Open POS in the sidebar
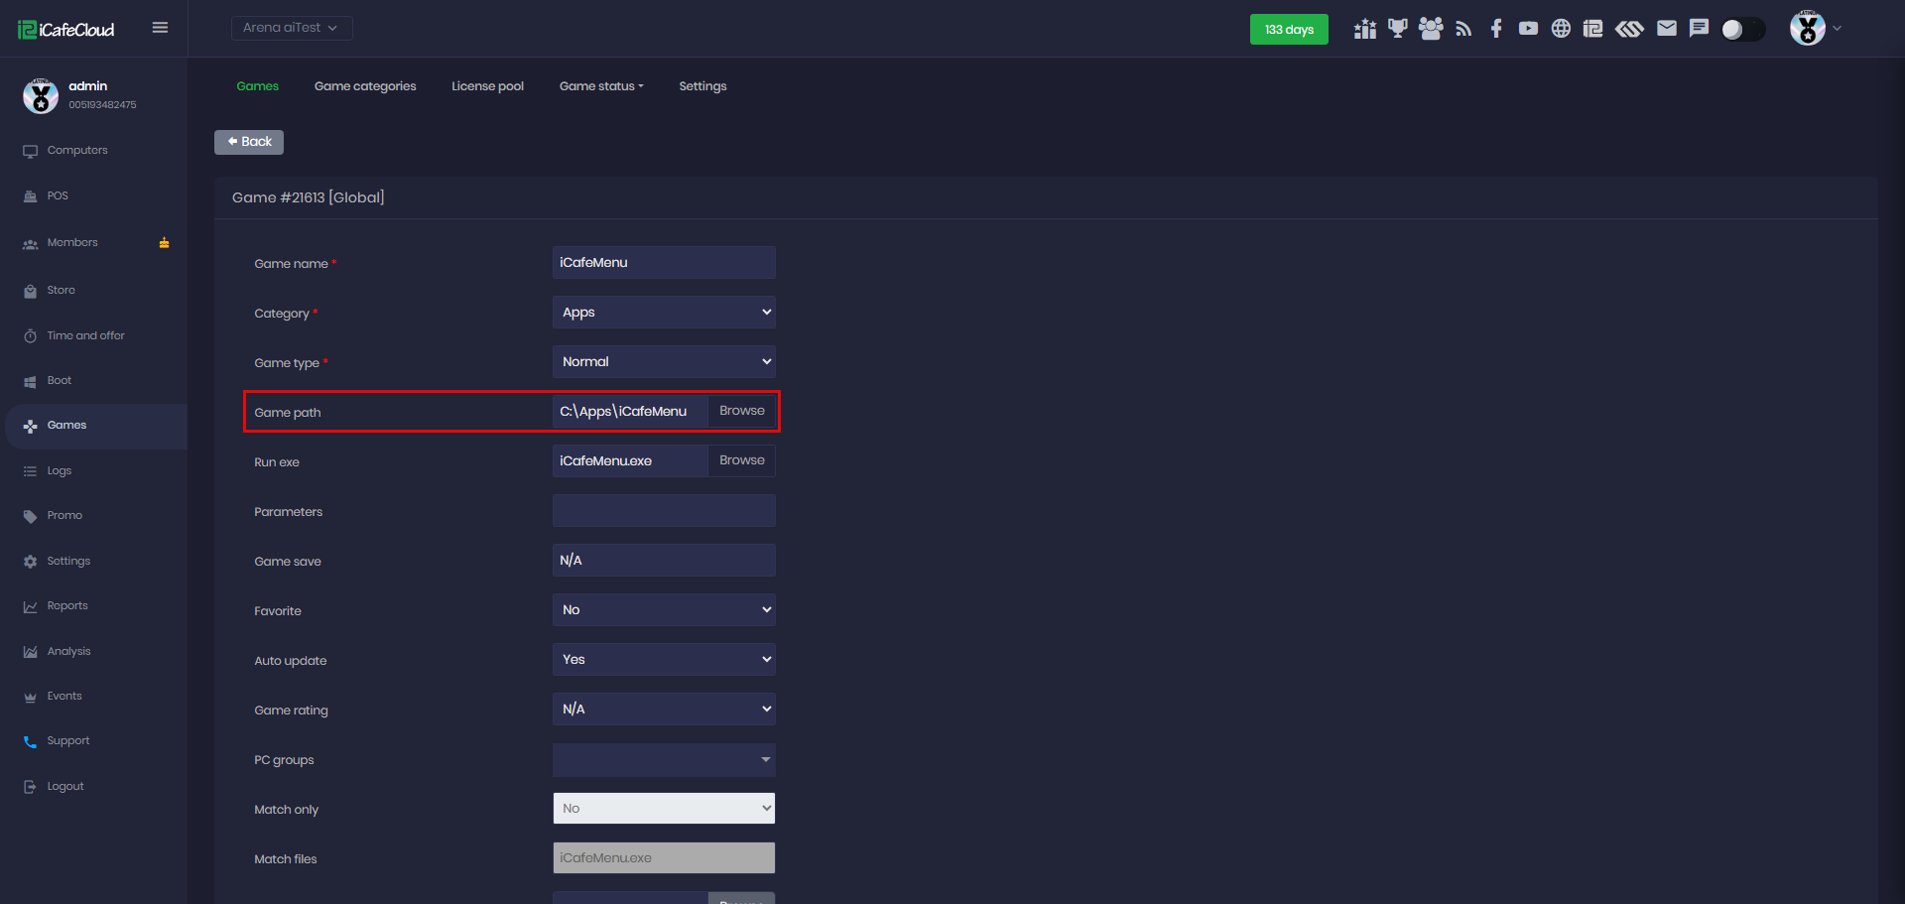Viewport: 1905px width, 904px height. coord(58,196)
